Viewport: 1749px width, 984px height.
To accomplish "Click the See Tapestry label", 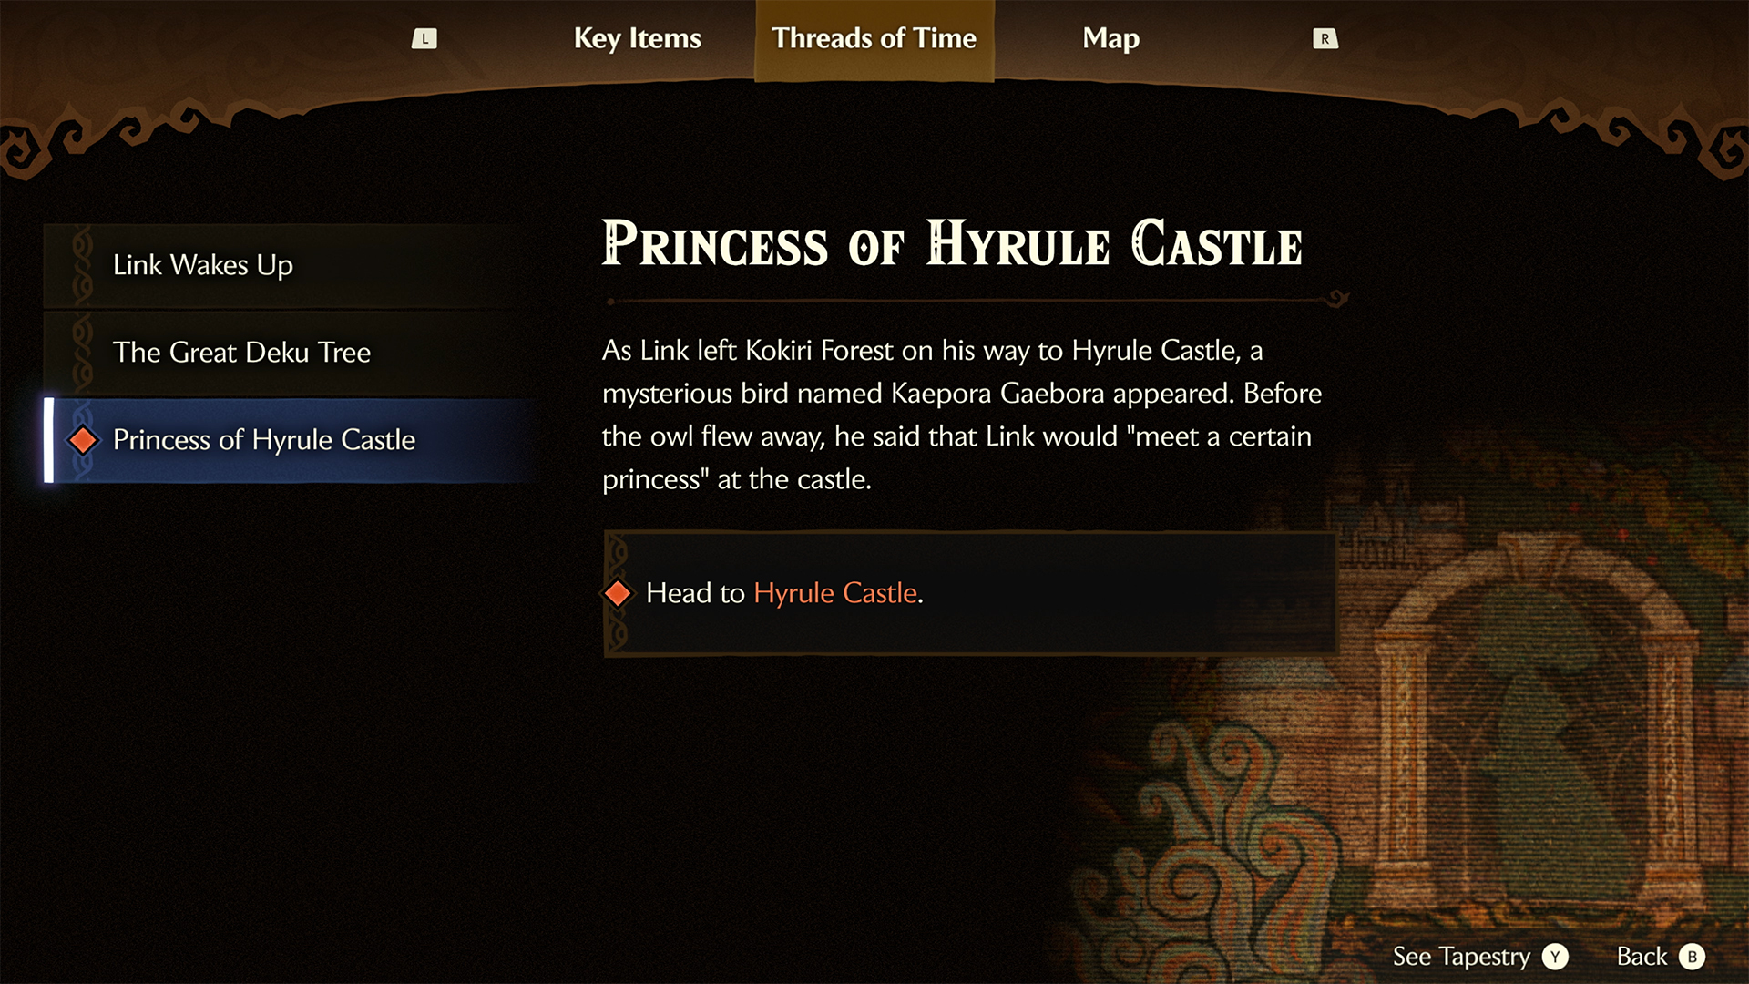I will pyautogui.click(x=1461, y=957).
